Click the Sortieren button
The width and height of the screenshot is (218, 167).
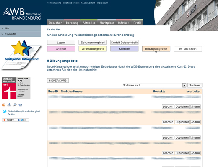pos(195,85)
